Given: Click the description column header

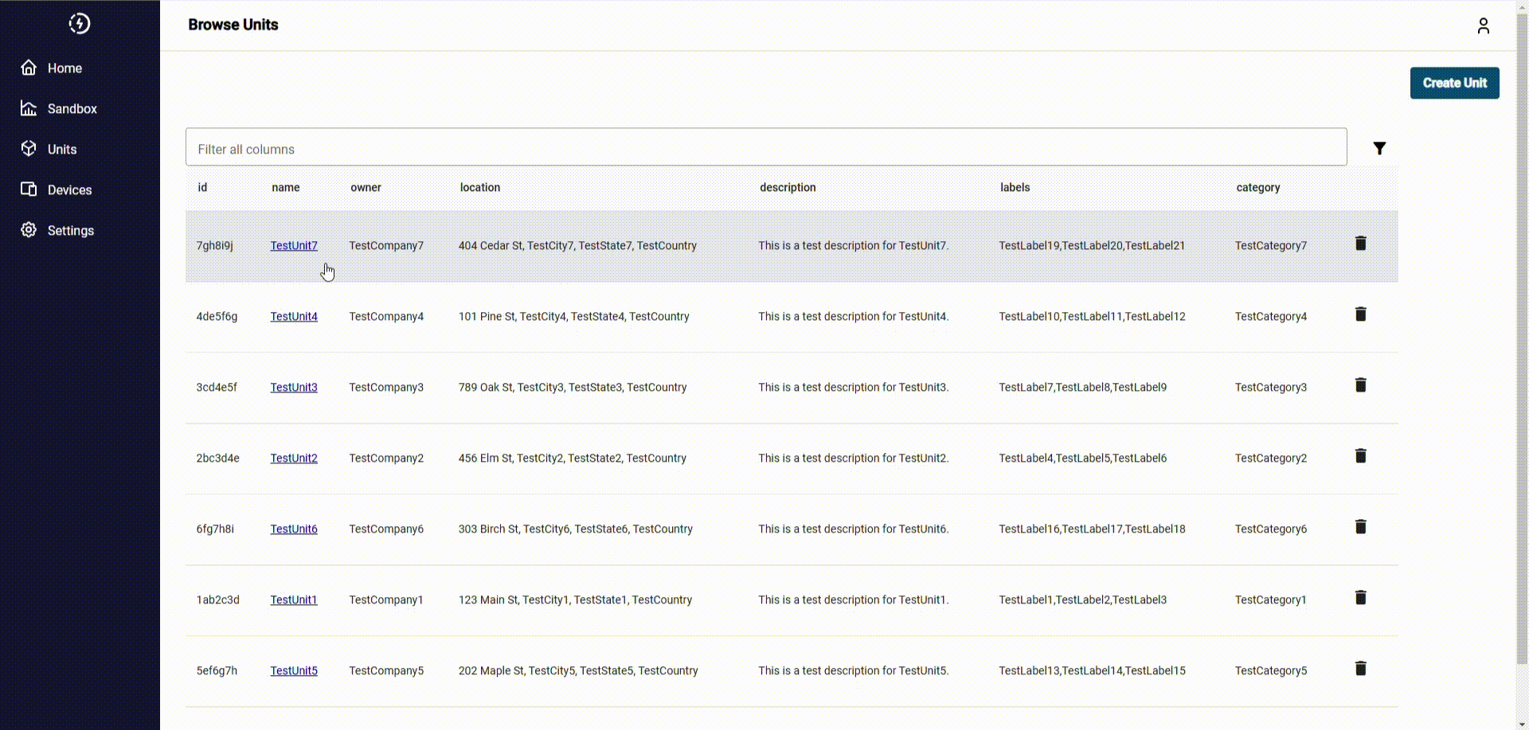Looking at the screenshot, I should (788, 188).
